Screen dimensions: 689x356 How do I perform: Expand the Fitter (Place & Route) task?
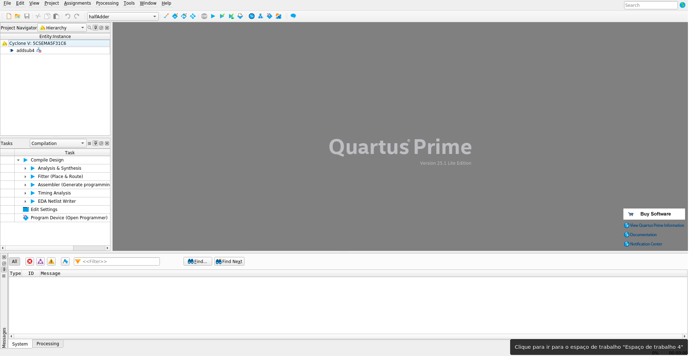click(x=25, y=177)
